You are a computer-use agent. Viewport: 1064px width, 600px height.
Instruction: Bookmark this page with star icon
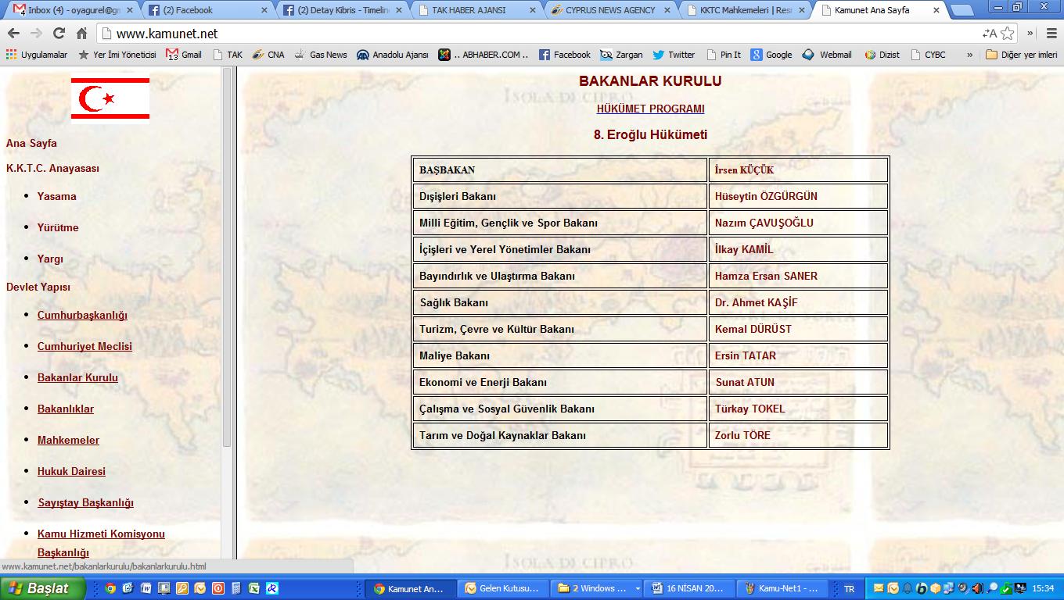click(x=1008, y=34)
